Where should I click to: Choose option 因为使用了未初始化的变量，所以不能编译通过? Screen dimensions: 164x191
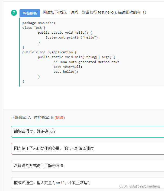click(88, 149)
